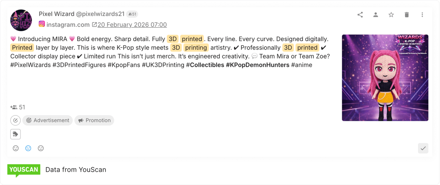The height and width of the screenshot is (185, 440).
Task: Click the Instagram source icon
Action: coord(42,24)
